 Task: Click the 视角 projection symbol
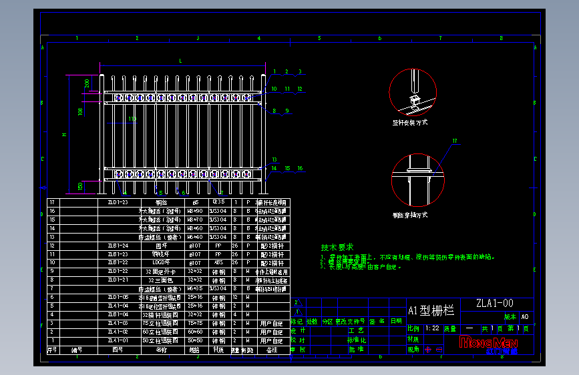pyautogui.click(x=433, y=349)
